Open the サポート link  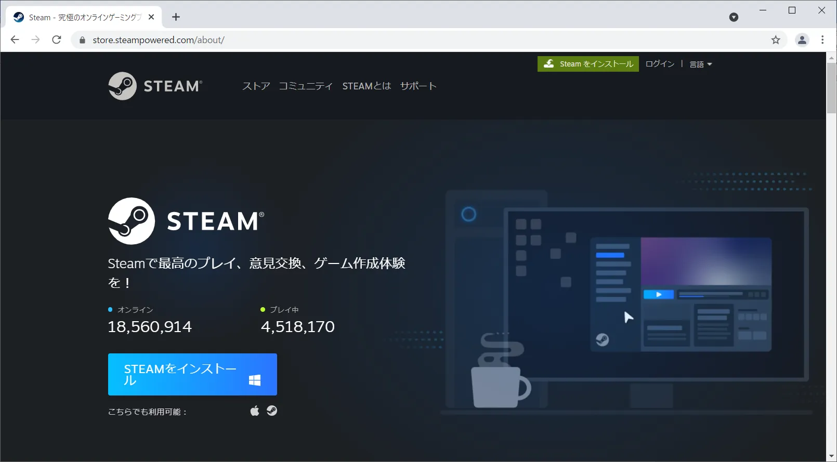pyautogui.click(x=418, y=86)
